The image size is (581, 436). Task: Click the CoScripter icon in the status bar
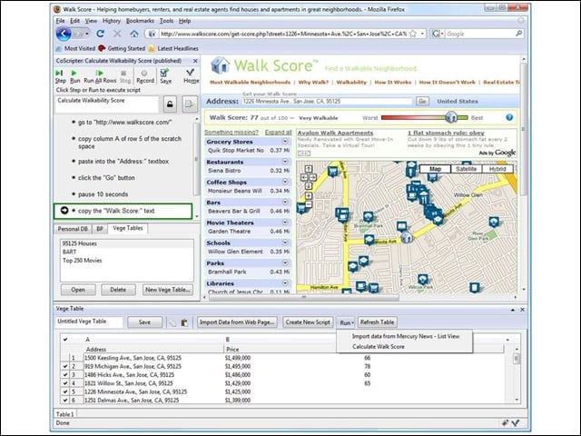(x=517, y=422)
